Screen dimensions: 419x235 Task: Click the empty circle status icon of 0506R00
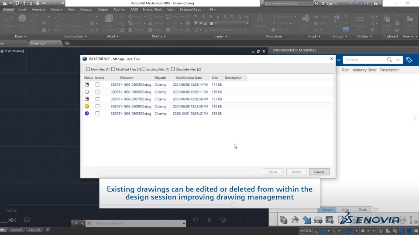click(x=87, y=92)
